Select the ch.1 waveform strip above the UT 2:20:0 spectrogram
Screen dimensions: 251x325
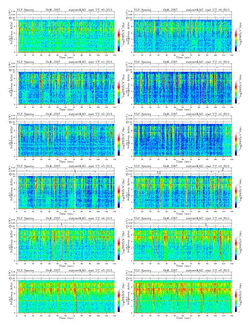tap(66, 119)
